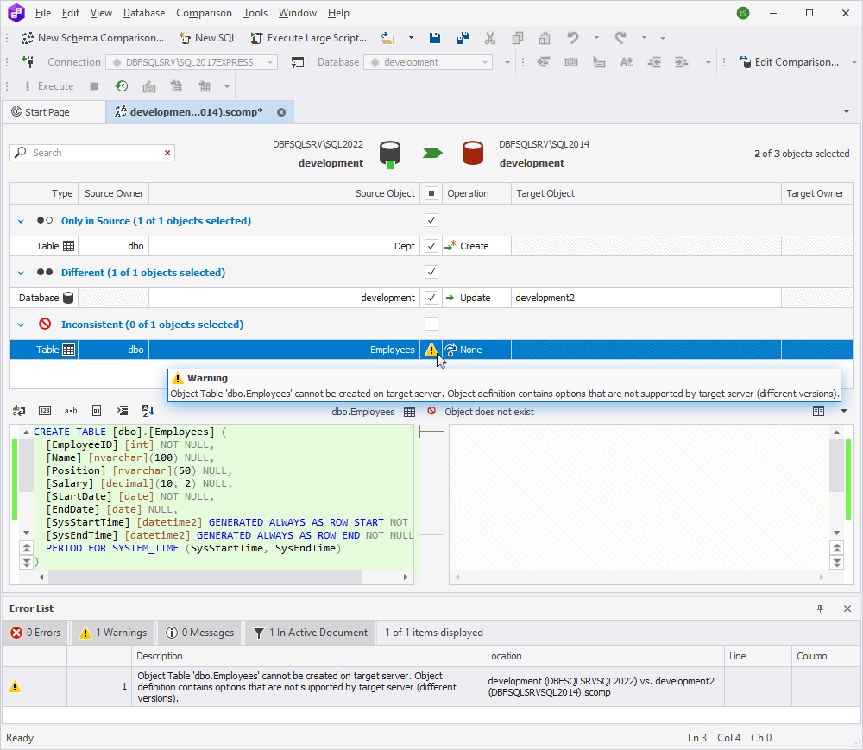Open the Comparison menu
Viewport: 863px width, 750px height.
205,13
